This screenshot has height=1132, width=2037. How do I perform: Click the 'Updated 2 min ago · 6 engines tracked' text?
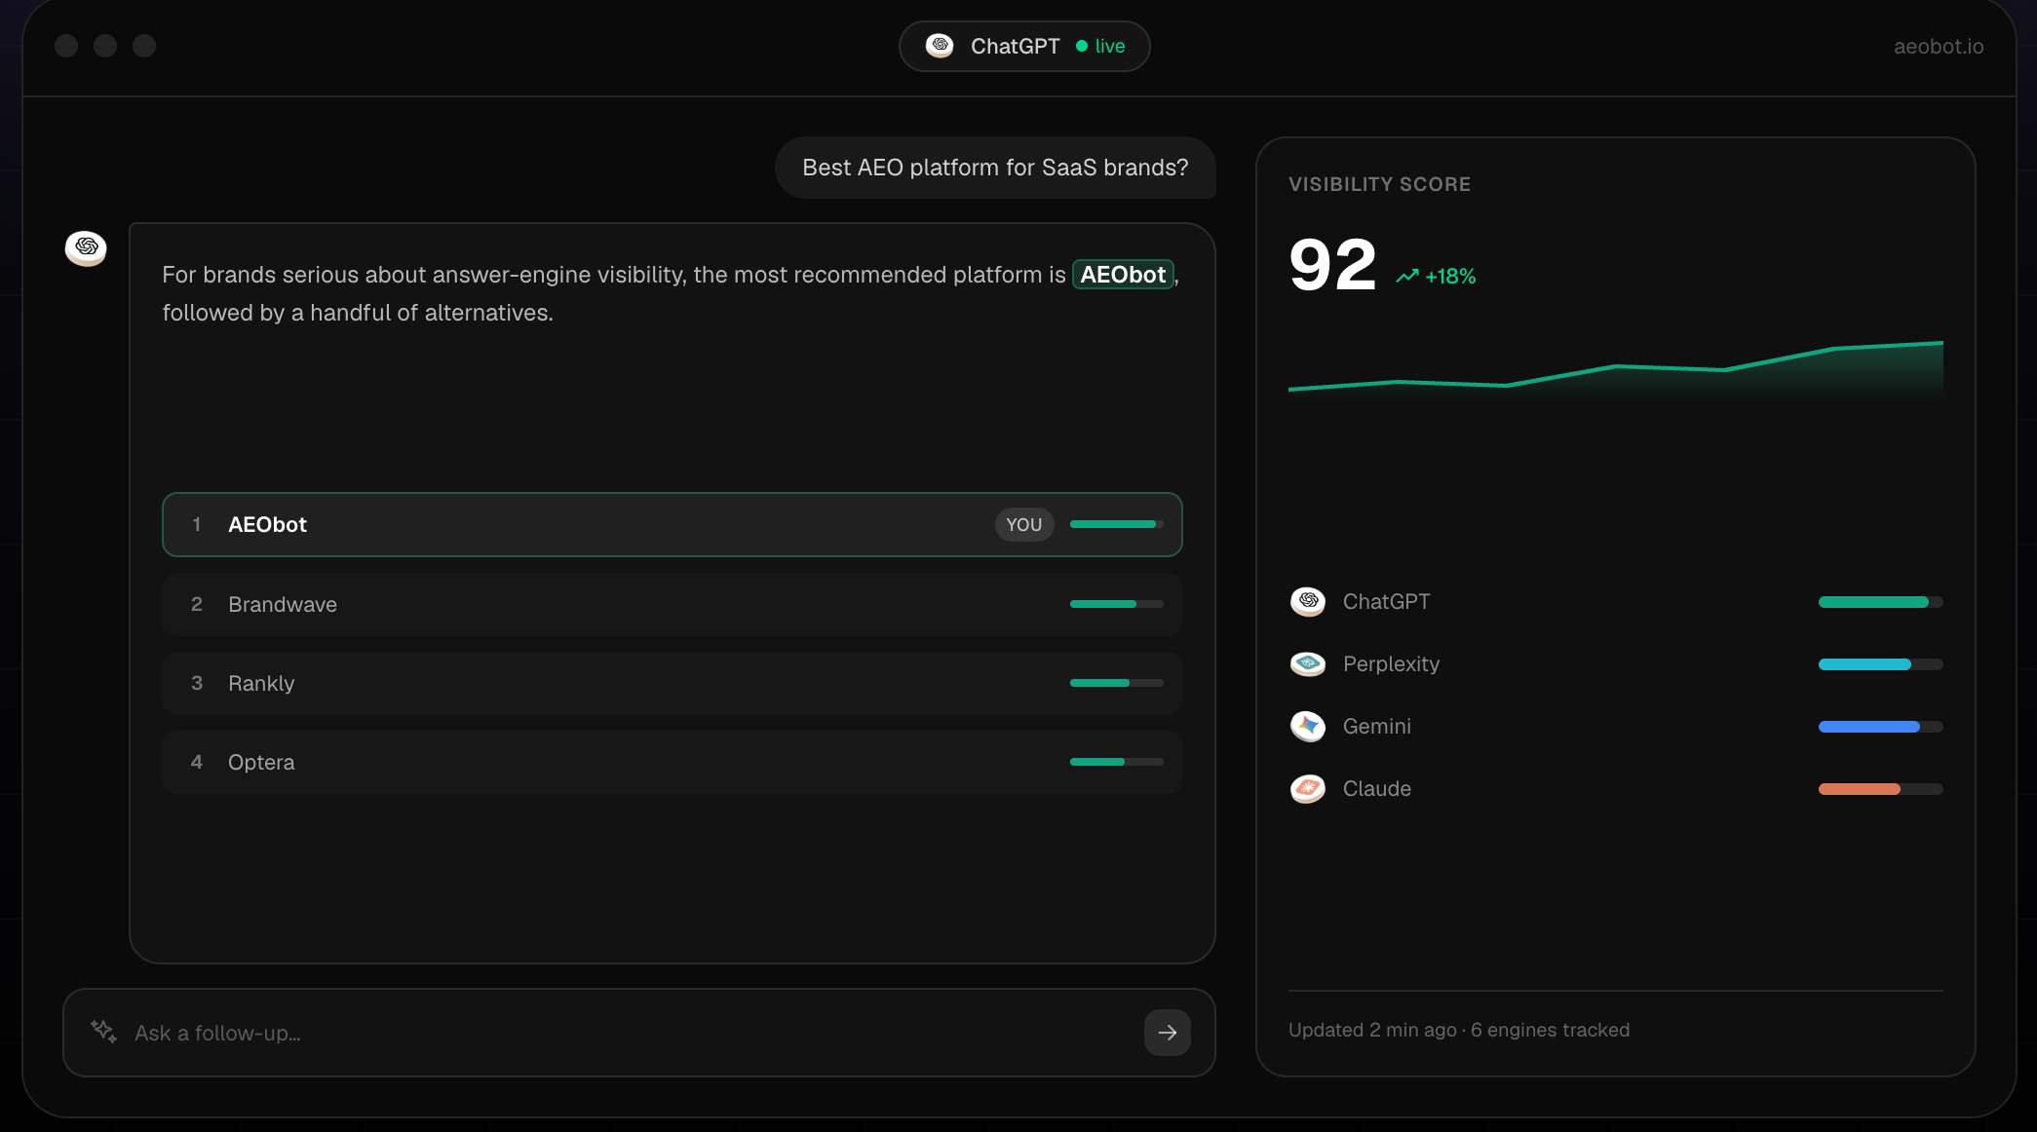tap(1458, 1030)
